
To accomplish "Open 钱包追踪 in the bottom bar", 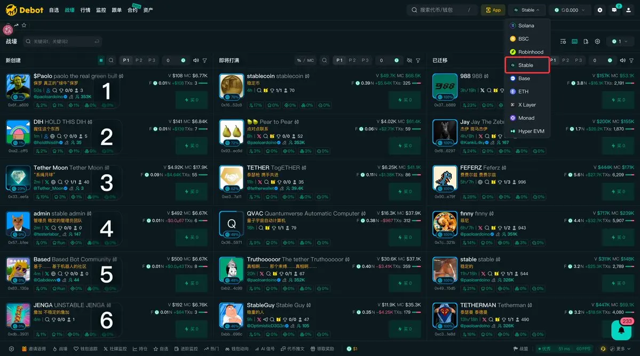I will [86, 349].
